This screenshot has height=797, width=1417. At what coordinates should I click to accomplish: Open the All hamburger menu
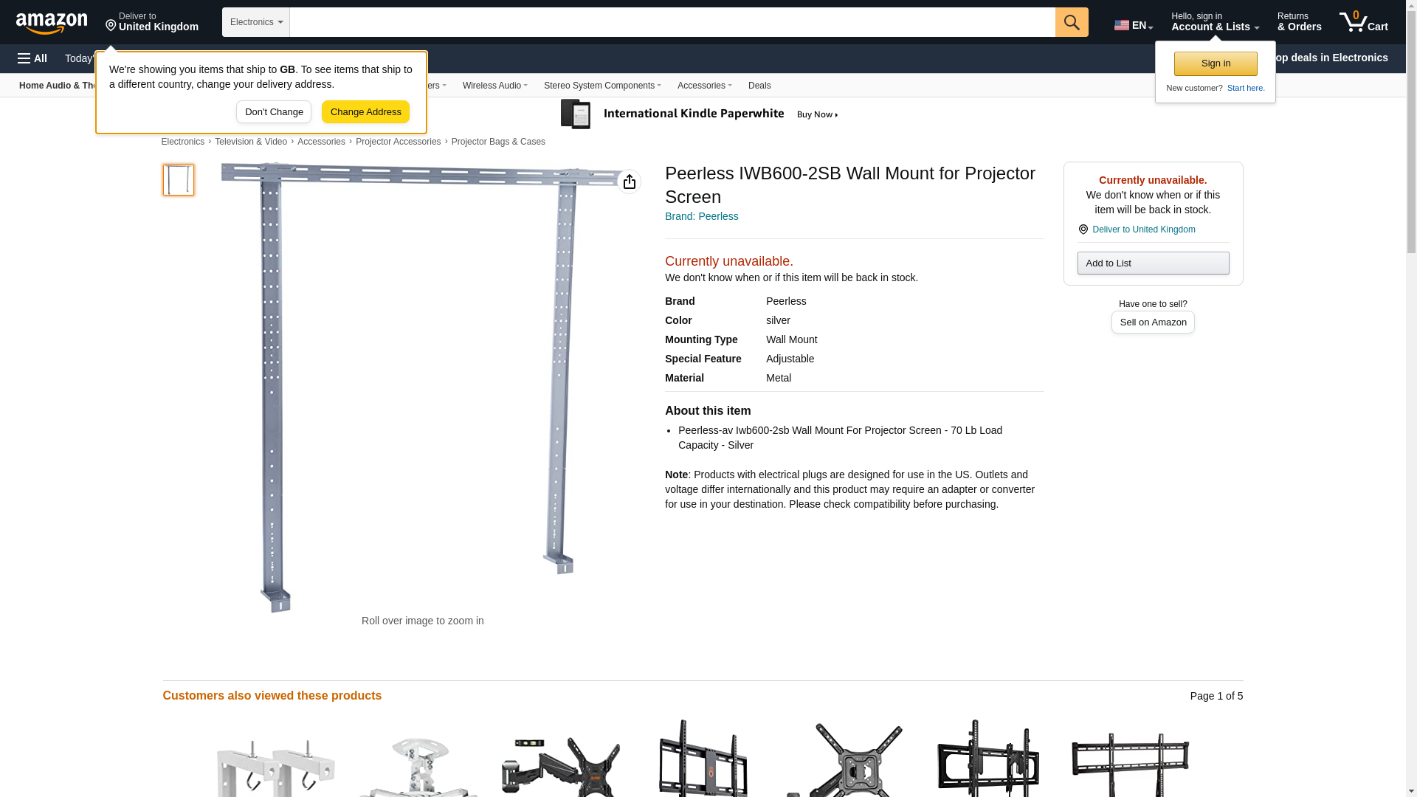pyautogui.click(x=32, y=58)
